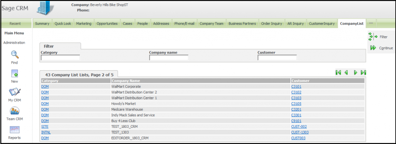
Task: Open customer link CUST-002
Action: point(299,127)
